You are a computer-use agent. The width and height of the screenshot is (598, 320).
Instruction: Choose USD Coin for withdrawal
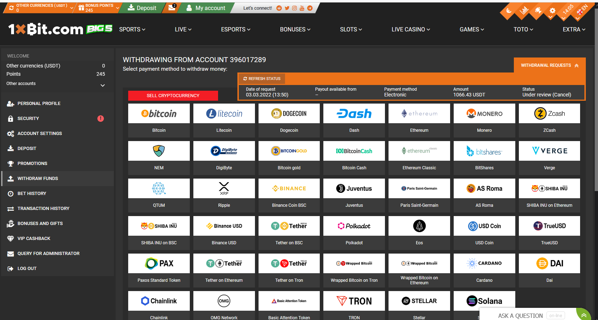(484, 233)
